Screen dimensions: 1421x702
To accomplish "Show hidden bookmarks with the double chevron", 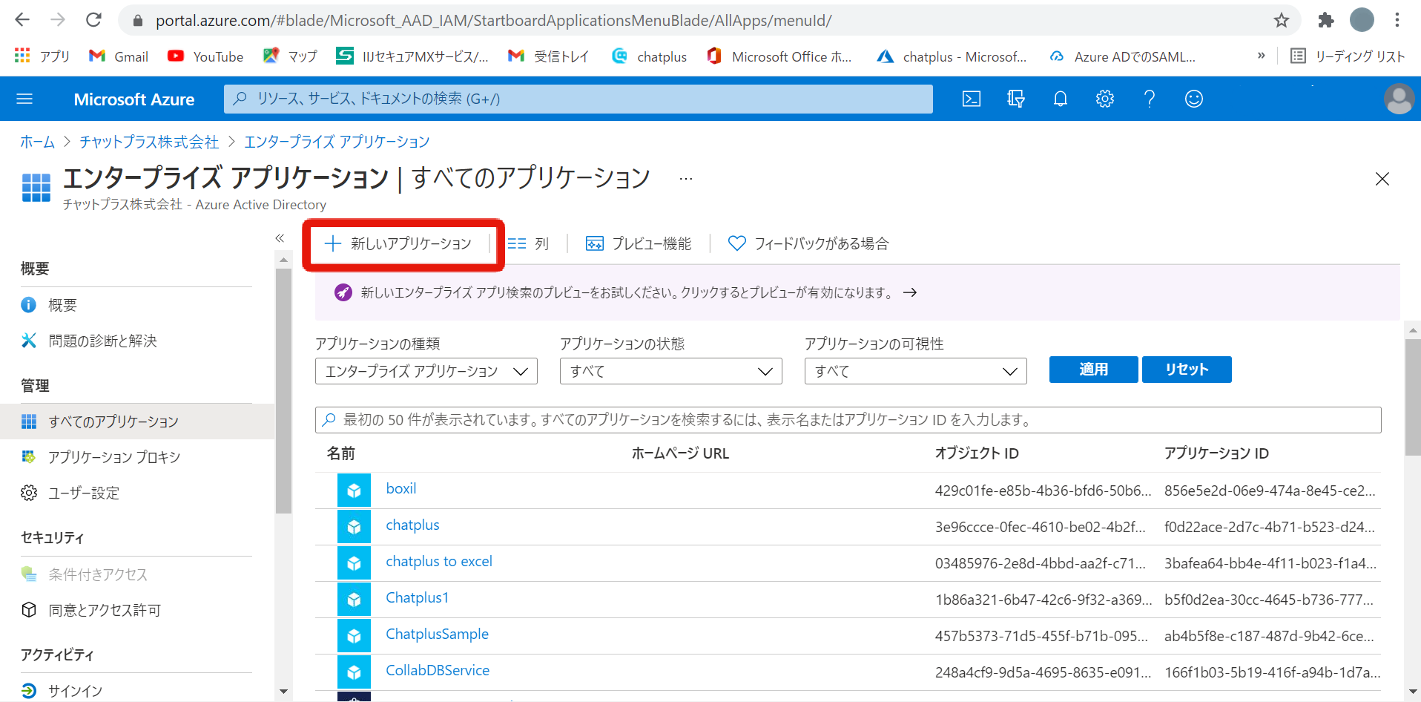I will point(1261,56).
